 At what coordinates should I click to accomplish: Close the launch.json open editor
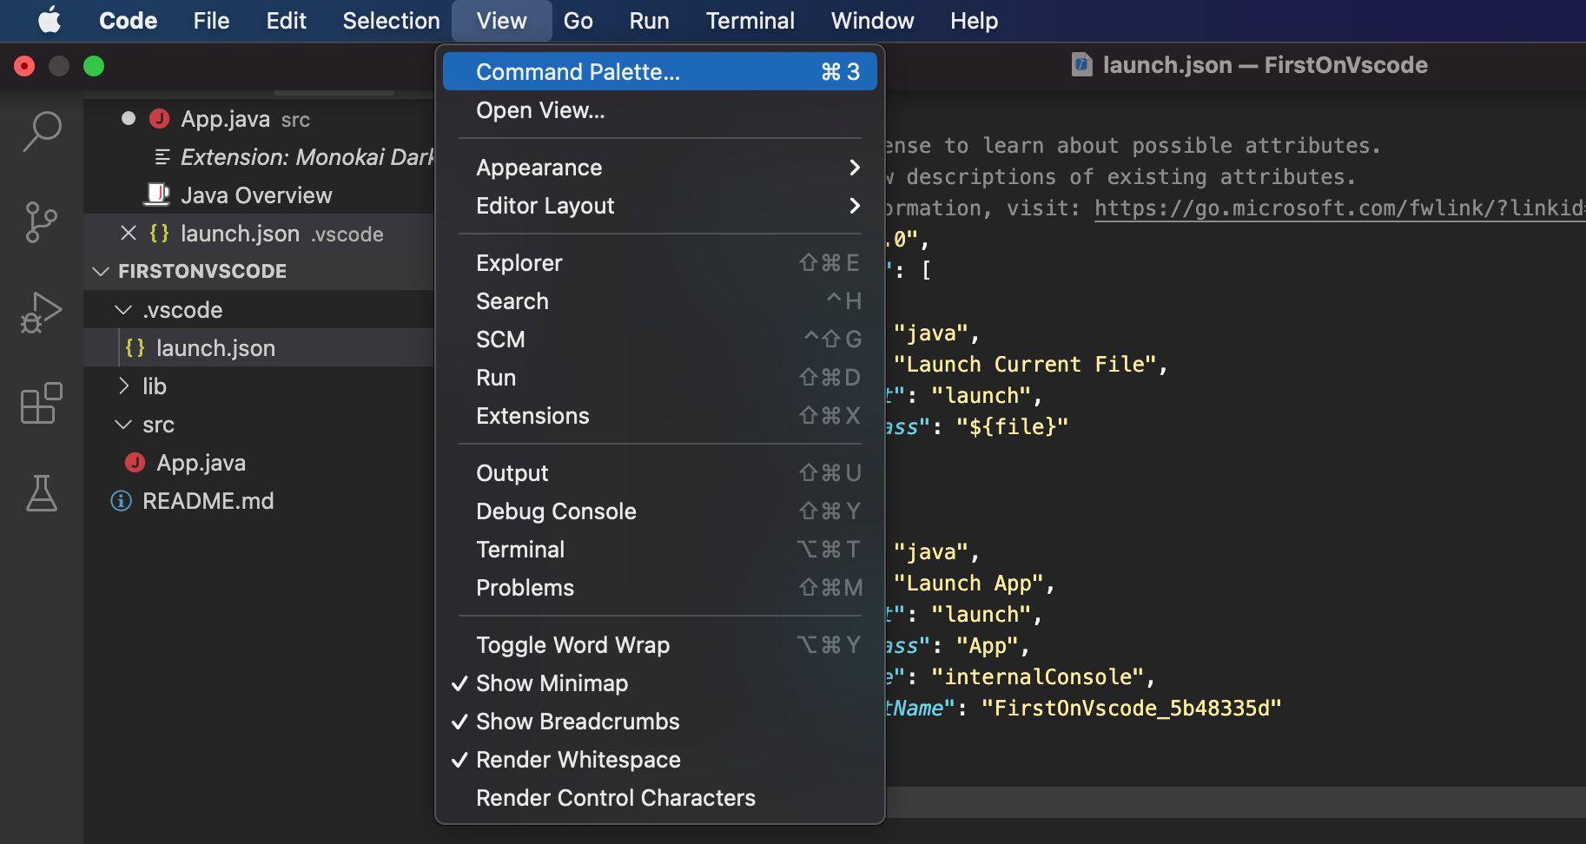(129, 234)
